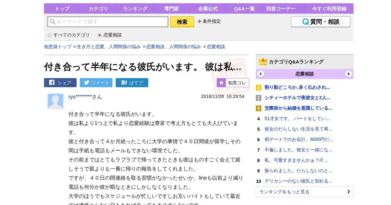Select the すべてのカテゴリ radio button
This screenshot has height=205, width=391.
pyautogui.click(x=50, y=35)
